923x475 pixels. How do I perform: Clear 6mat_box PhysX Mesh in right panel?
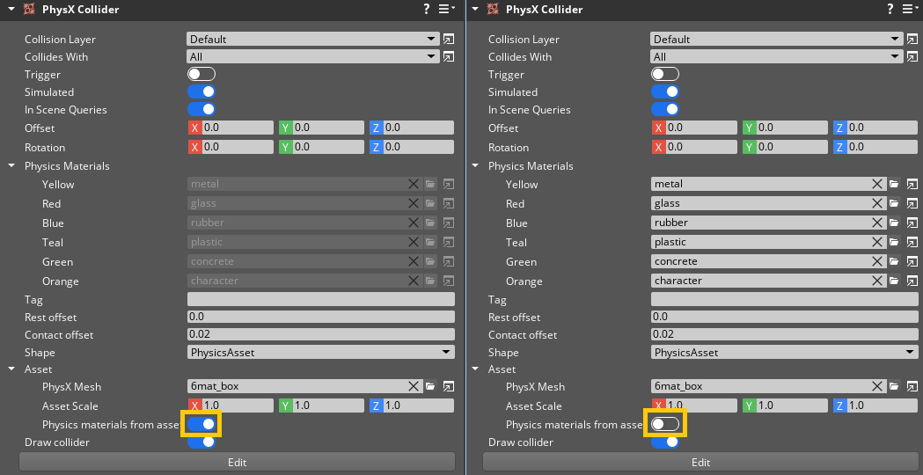point(877,387)
